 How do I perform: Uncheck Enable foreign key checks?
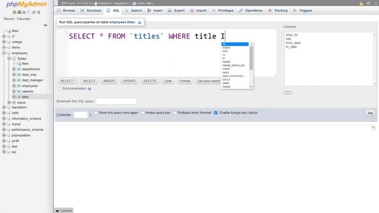216,113
